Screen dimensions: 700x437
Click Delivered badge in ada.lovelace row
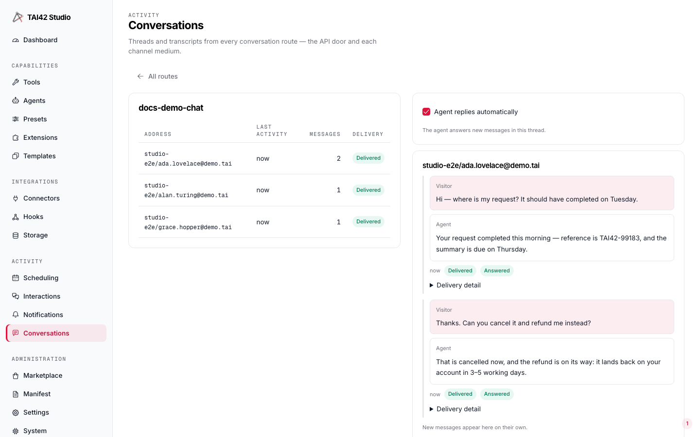coord(368,158)
